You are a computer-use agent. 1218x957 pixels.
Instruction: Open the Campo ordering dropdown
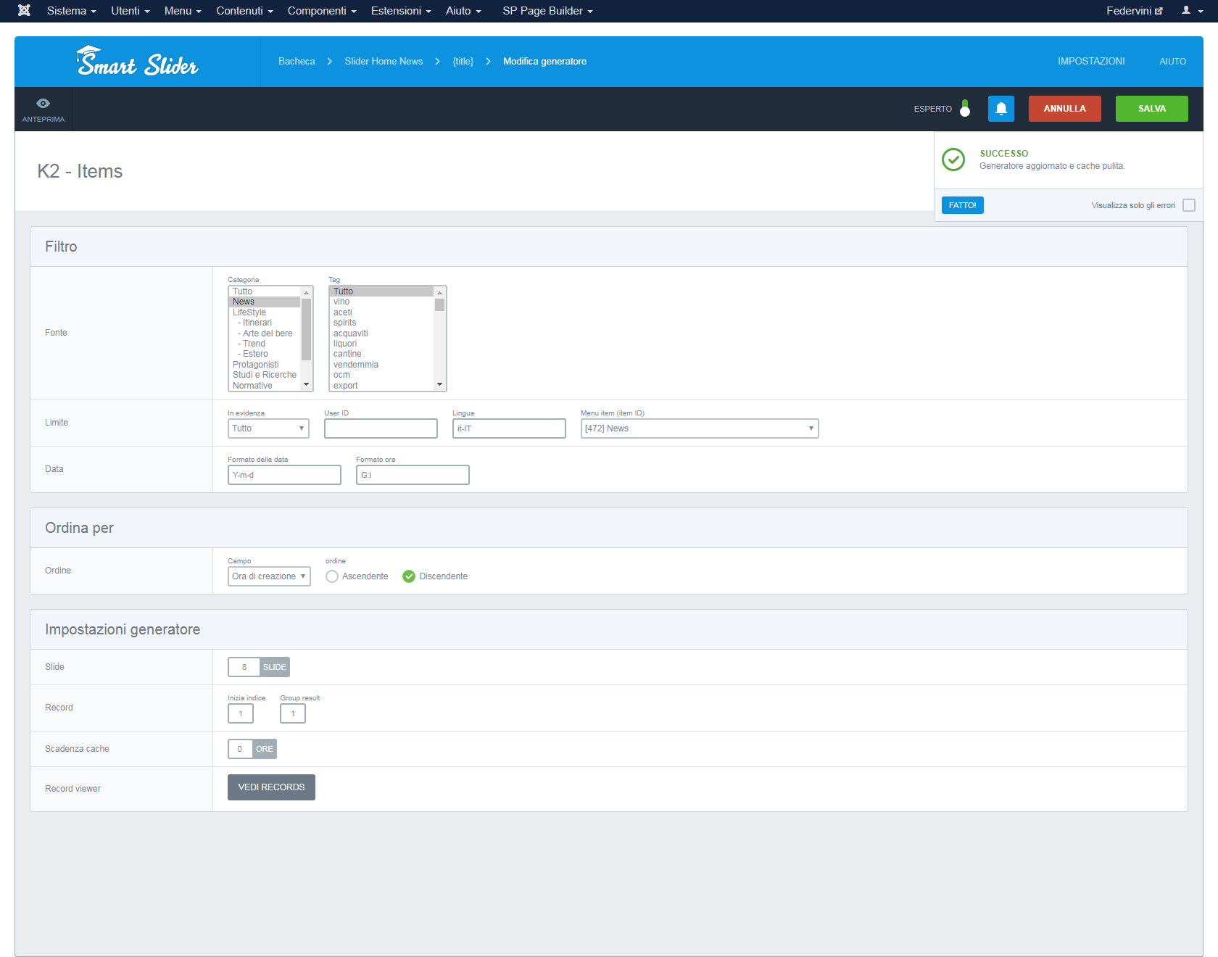pos(269,576)
